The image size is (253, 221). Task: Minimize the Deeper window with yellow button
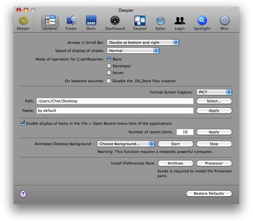tap(26, 10)
